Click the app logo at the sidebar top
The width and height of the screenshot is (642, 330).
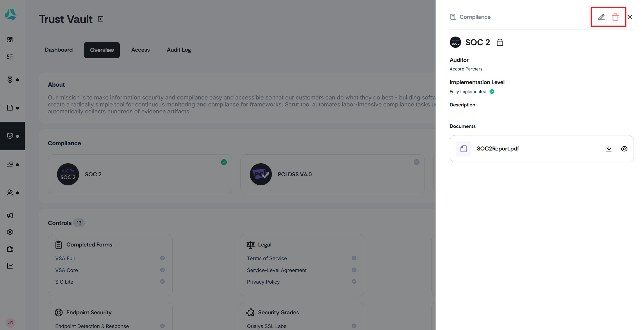[x=11, y=14]
